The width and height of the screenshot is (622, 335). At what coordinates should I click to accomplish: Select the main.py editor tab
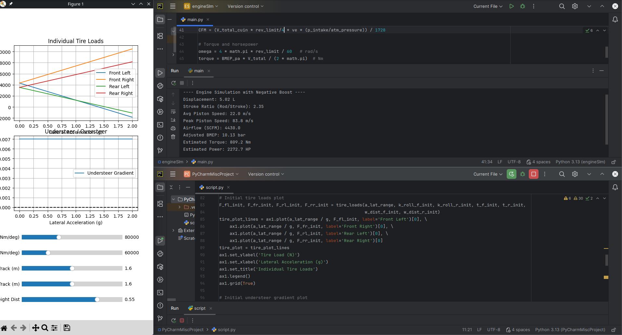(x=195, y=20)
